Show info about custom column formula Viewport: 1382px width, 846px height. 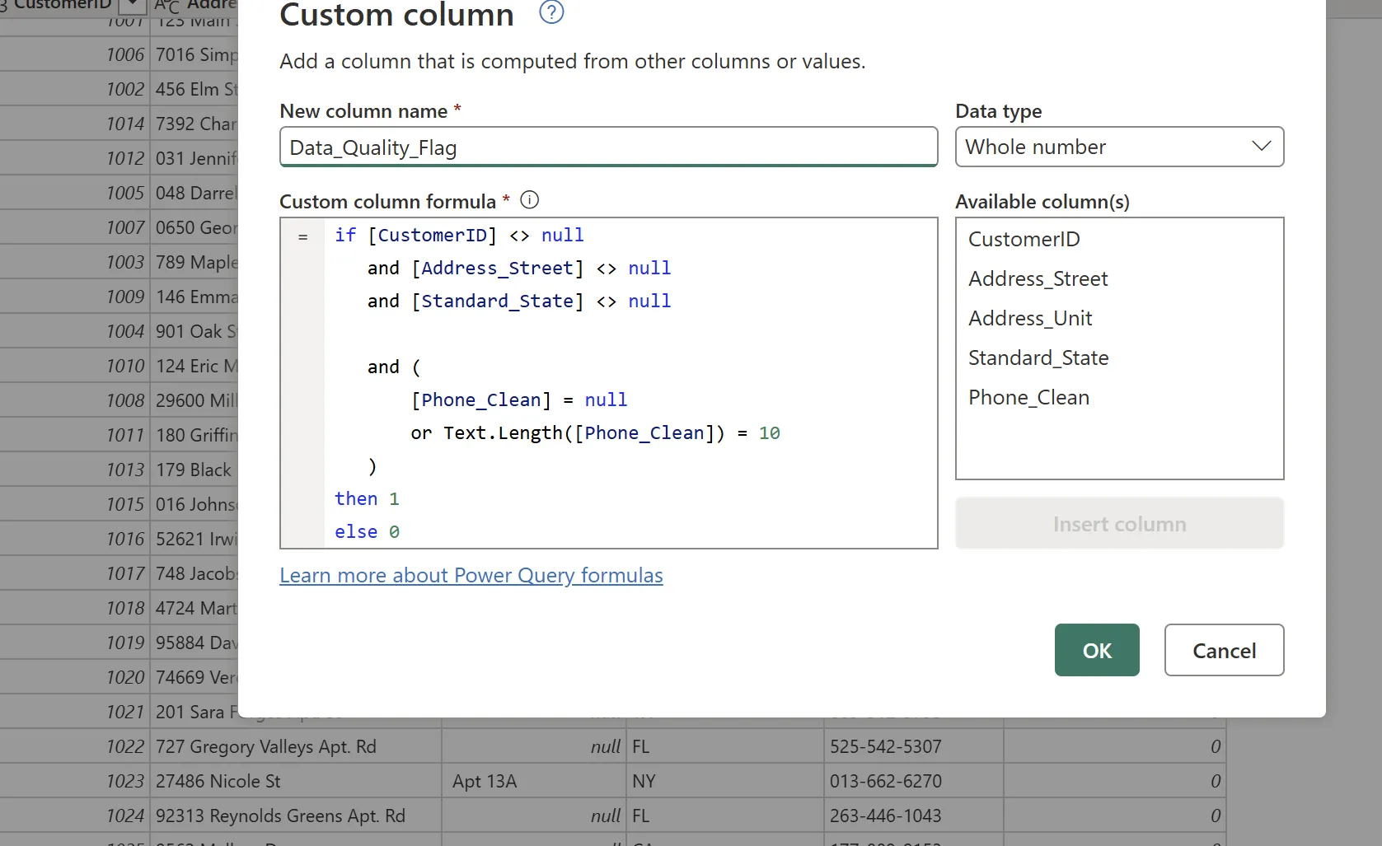[530, 200]
